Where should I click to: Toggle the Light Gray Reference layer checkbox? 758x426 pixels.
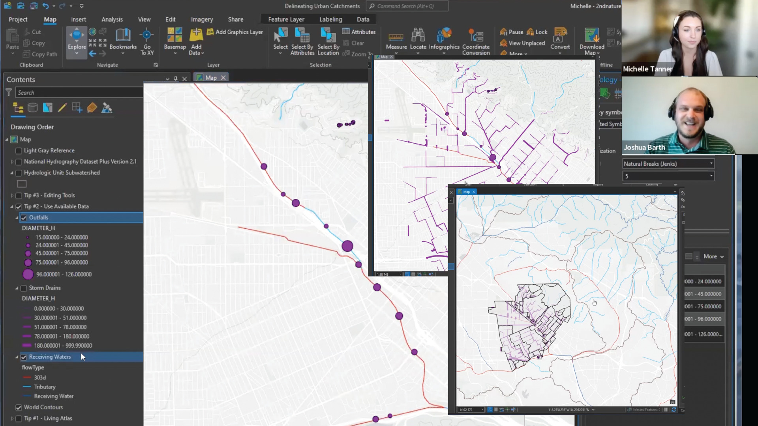click(x=19, y=151)
